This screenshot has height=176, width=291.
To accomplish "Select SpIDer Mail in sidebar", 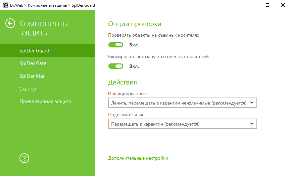I will [48, 76].
